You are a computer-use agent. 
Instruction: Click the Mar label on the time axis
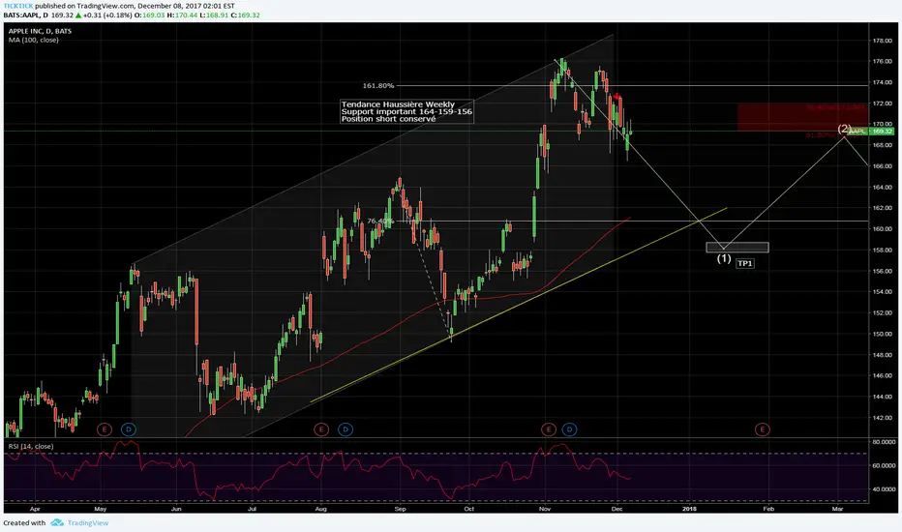837,509
